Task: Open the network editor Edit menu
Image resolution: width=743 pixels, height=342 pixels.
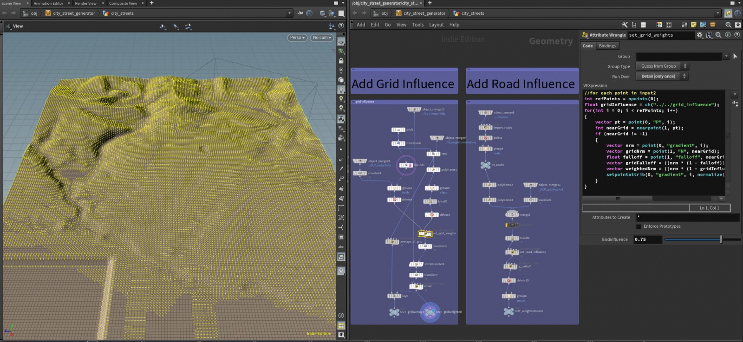Action: (375, 25)
